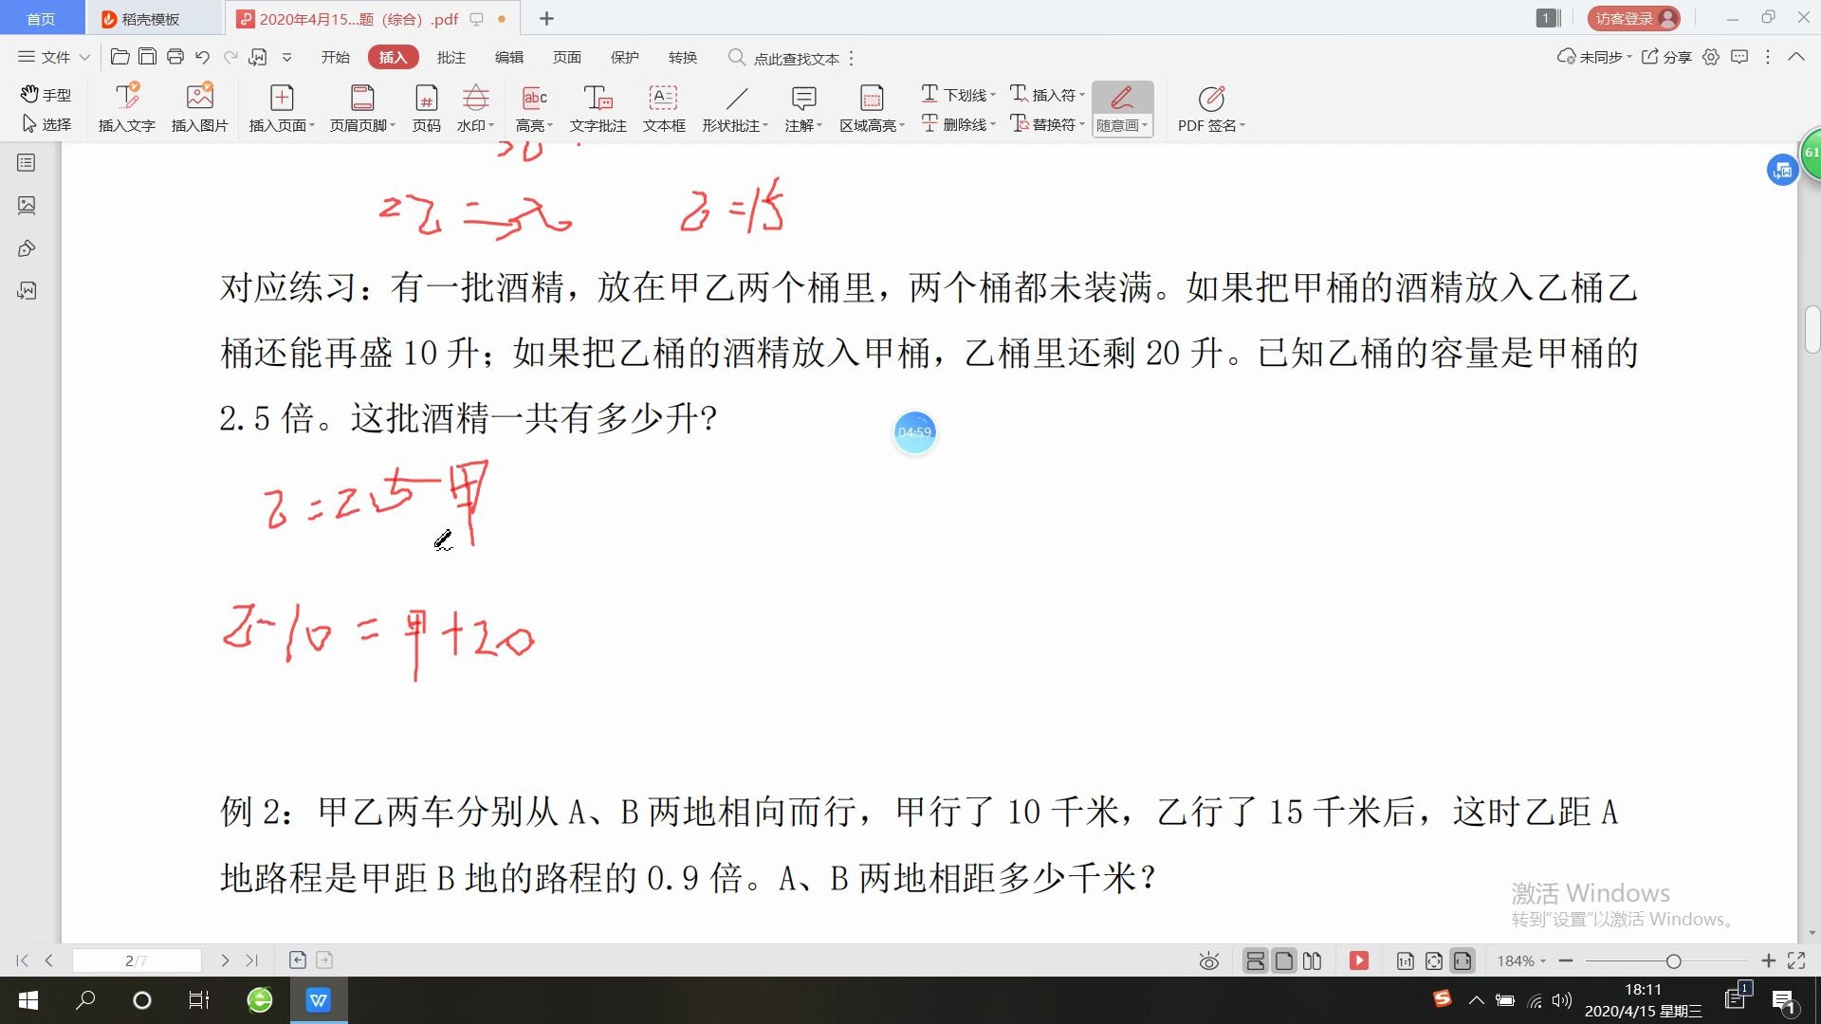Open signature panel icon in left sidebar
Screen dimensions: 1821x1024
[x=27, y=290]
